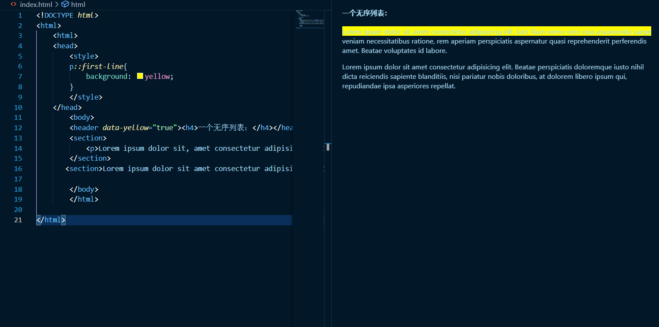Click preview text 'amet. Beatae voluptates id labore.'
The width and height of the screenshot is (659, 327).
tap(395, 51)
